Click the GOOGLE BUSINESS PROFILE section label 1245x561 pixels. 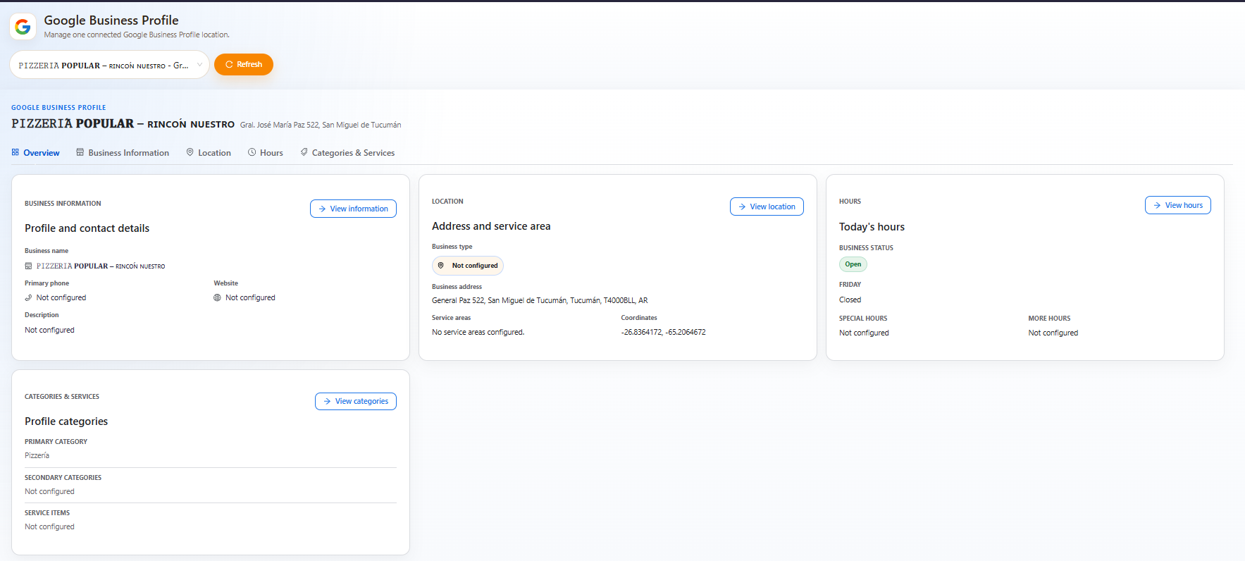point(58,108)
